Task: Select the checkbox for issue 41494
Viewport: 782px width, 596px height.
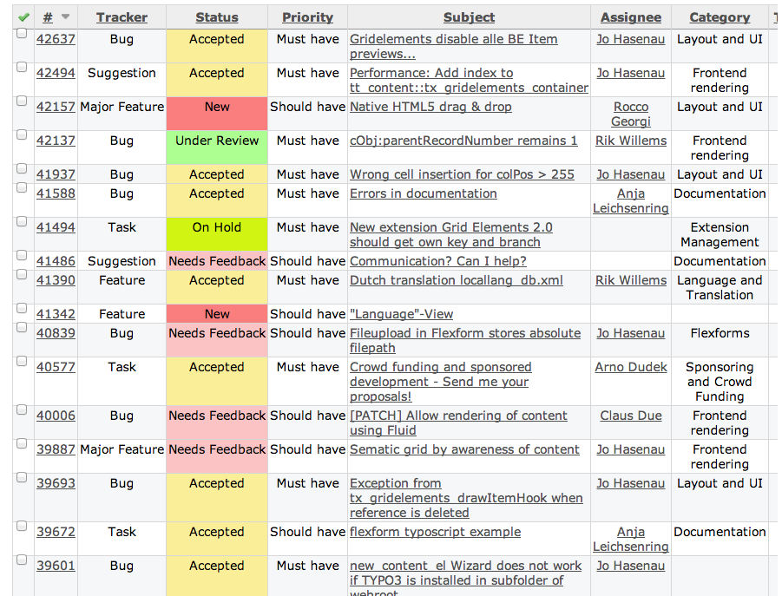Action: point(22,221)
